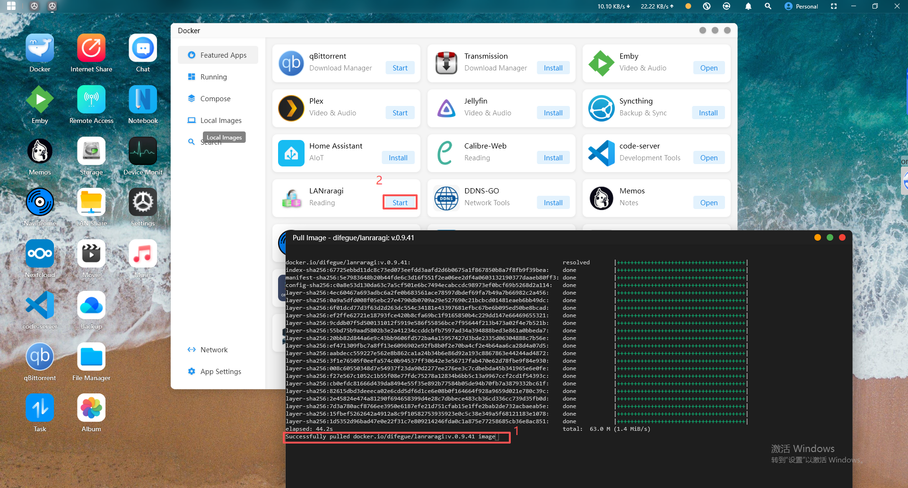Viewport: 908px width, 488px height.
Task: Open the Settings desktop icon
Action: [x=143, y=202]
